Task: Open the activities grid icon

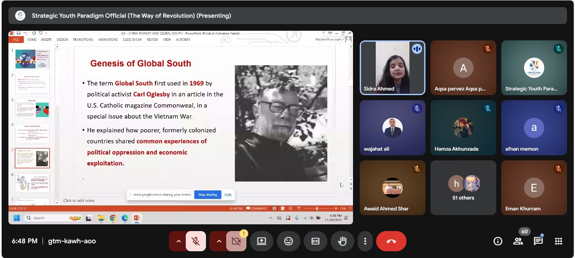Action: [558, 241]
